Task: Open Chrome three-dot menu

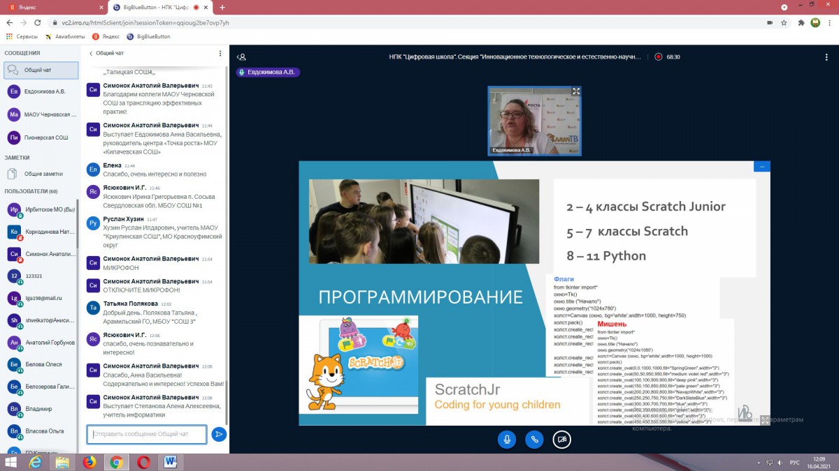Action: (x=831, y=22)
